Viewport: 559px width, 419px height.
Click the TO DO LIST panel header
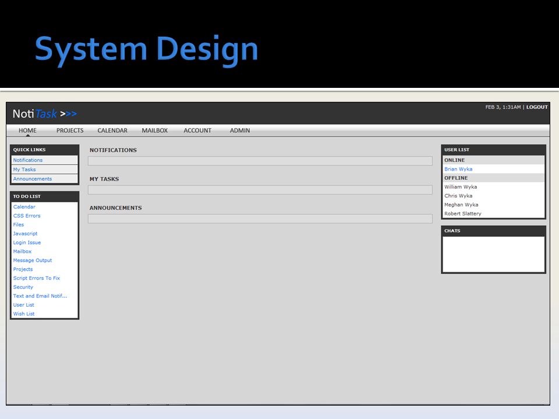click(x=45, y=196)
